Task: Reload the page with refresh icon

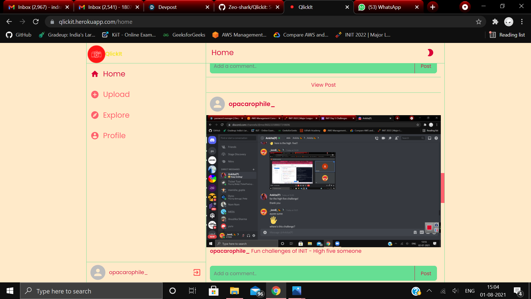Action: [36, 22]
